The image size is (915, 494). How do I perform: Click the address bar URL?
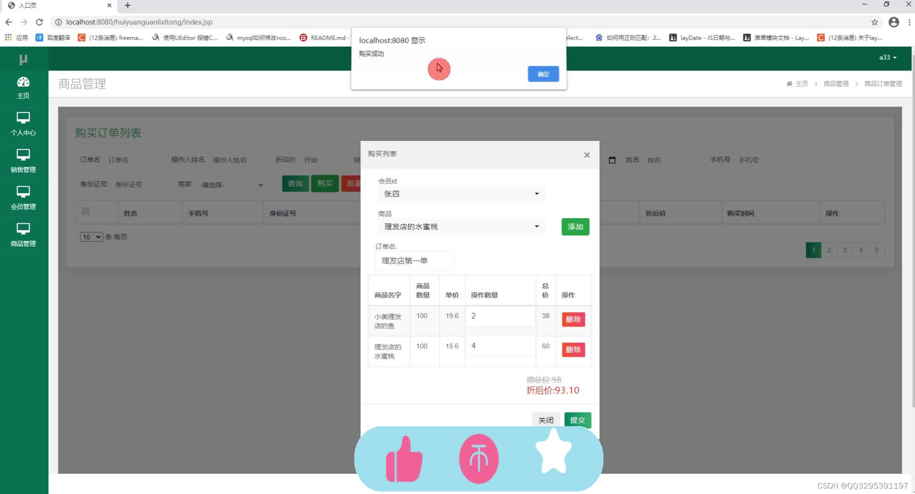pos(139,22)
